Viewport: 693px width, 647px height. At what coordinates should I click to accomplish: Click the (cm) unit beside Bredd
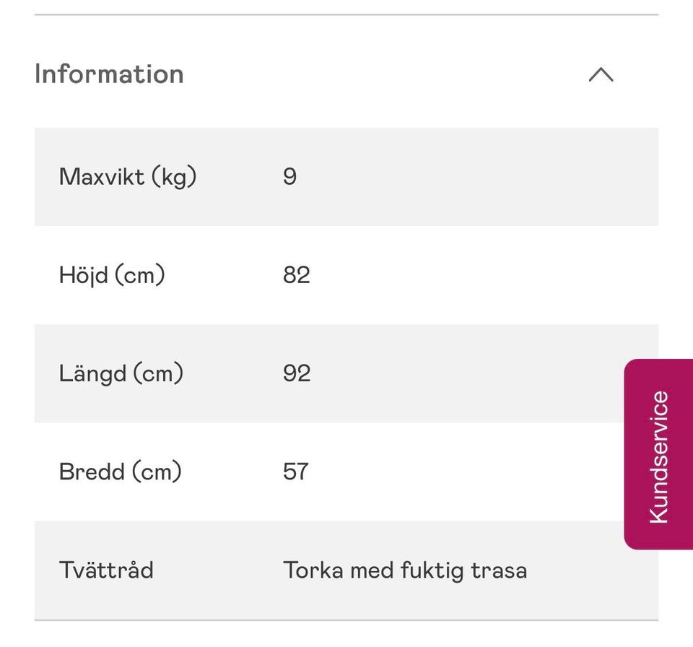(156, 472)
